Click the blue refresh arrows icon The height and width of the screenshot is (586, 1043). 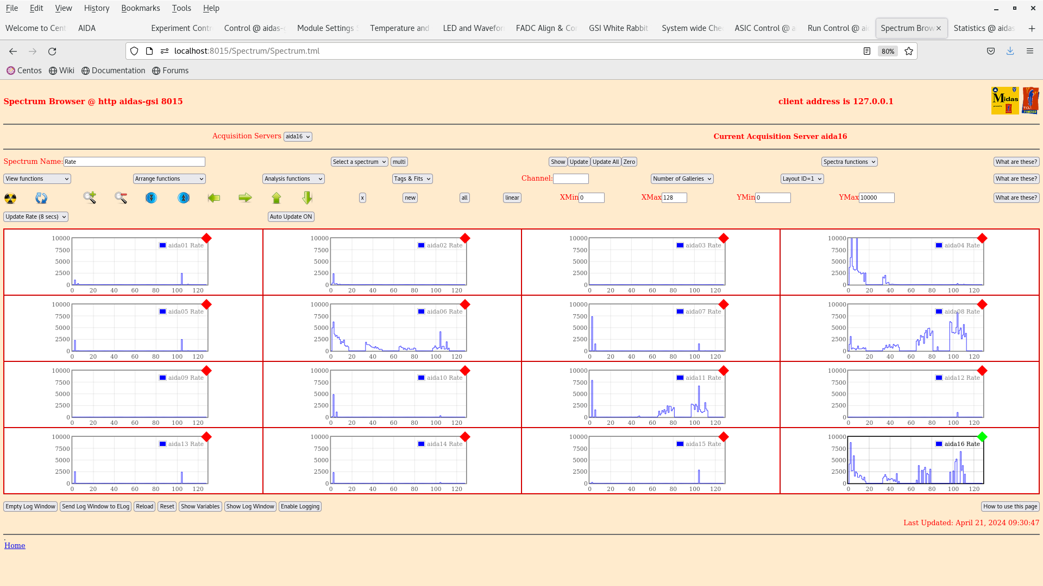(x=41, y=199)
